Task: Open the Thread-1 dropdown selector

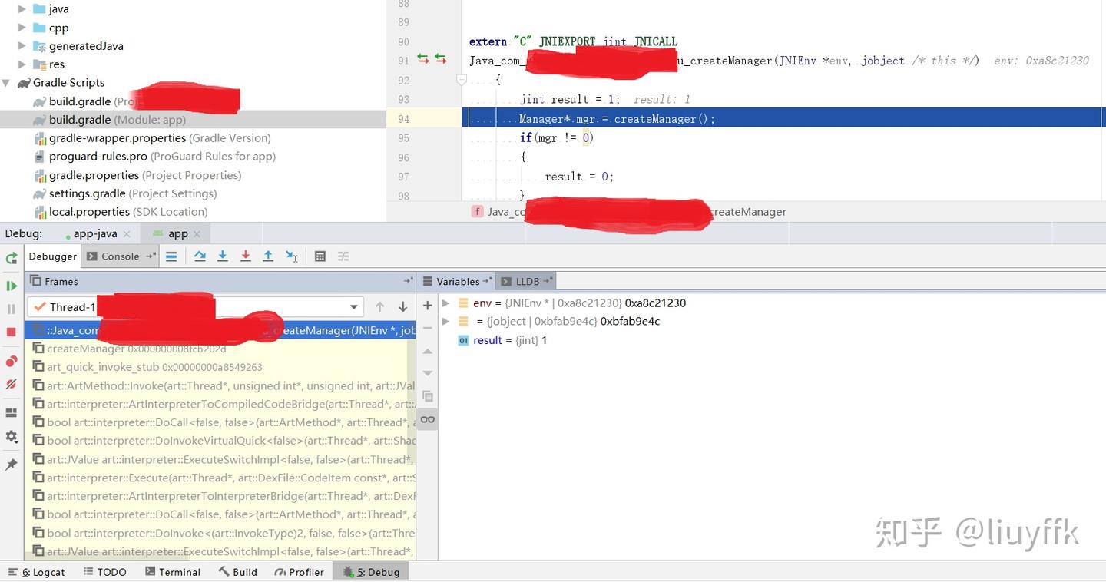Action: (352, 306)
